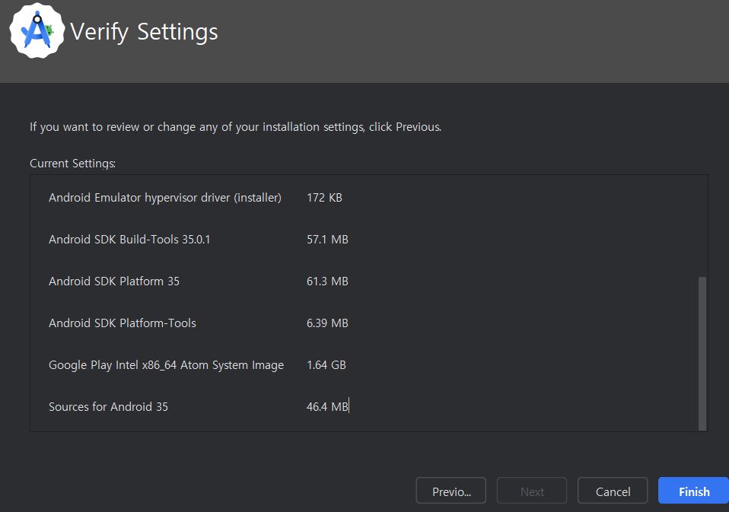
Task: Select the Android Emulator hypervisor driver row
Action: pos(165,198)
